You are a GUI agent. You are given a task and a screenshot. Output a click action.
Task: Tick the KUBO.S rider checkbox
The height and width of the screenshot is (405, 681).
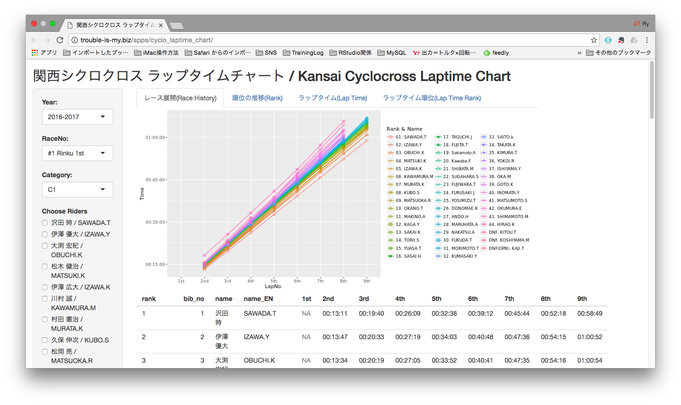45,340
